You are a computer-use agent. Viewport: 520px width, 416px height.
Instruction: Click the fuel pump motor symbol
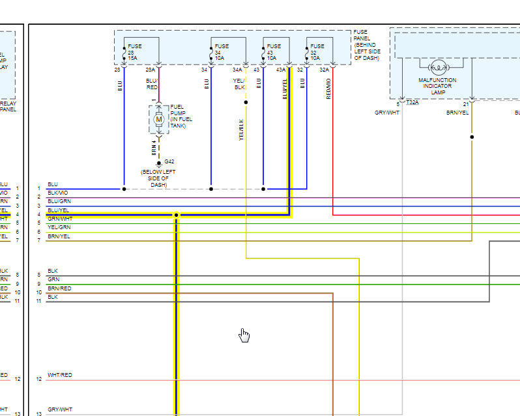pyautogui.click(x=159, y=119)
